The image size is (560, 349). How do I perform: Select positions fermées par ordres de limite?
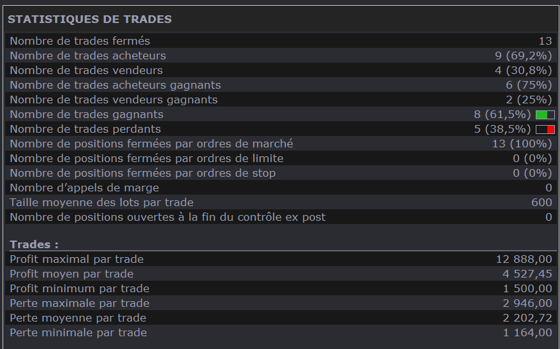[x=146, y=158]
